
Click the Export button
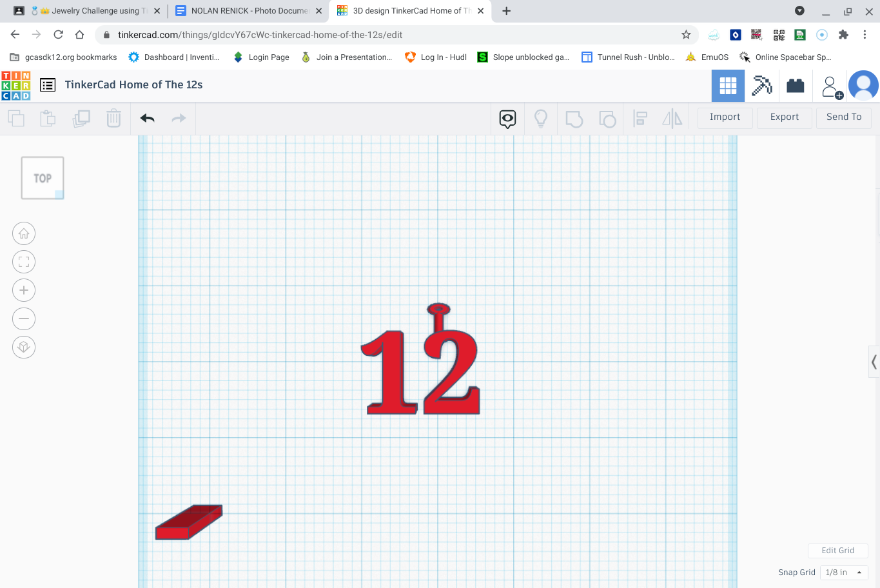click(784, 117)
